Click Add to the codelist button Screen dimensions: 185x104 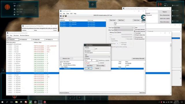coord(164,18)
